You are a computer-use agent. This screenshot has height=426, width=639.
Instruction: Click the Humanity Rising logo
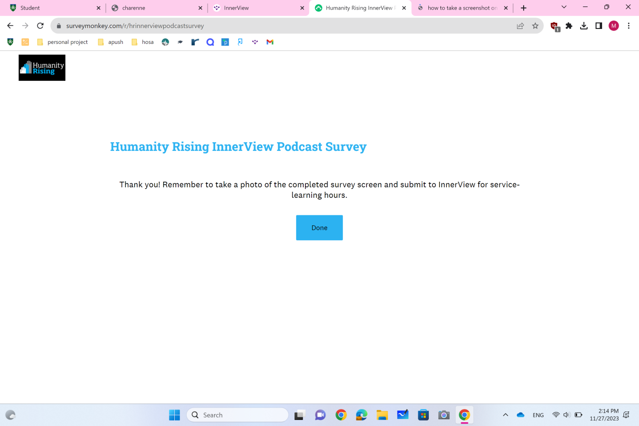click(42, 68)
